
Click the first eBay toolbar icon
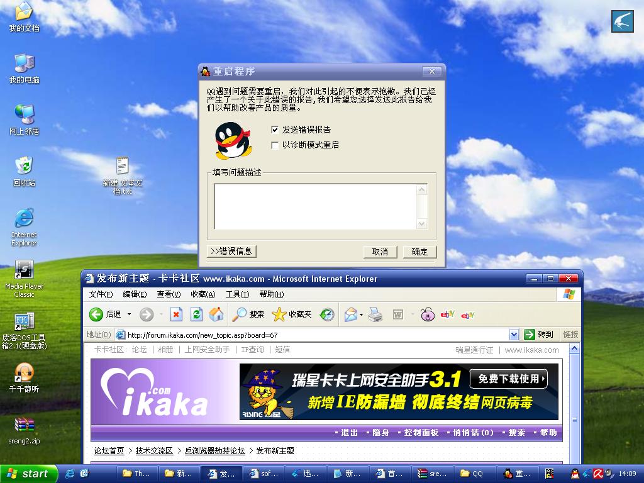click(x=447, y=314)
